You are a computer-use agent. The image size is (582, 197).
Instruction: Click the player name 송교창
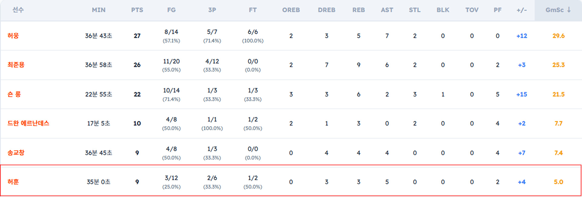[16, 153]
